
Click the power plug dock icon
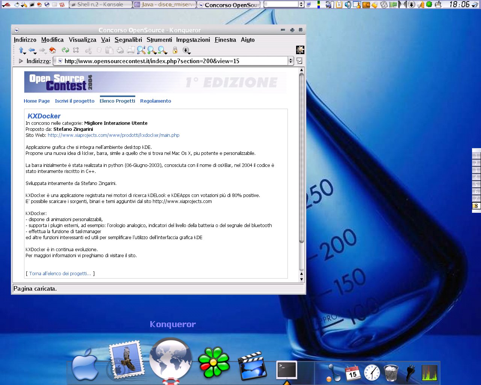(x=411, y=373)
